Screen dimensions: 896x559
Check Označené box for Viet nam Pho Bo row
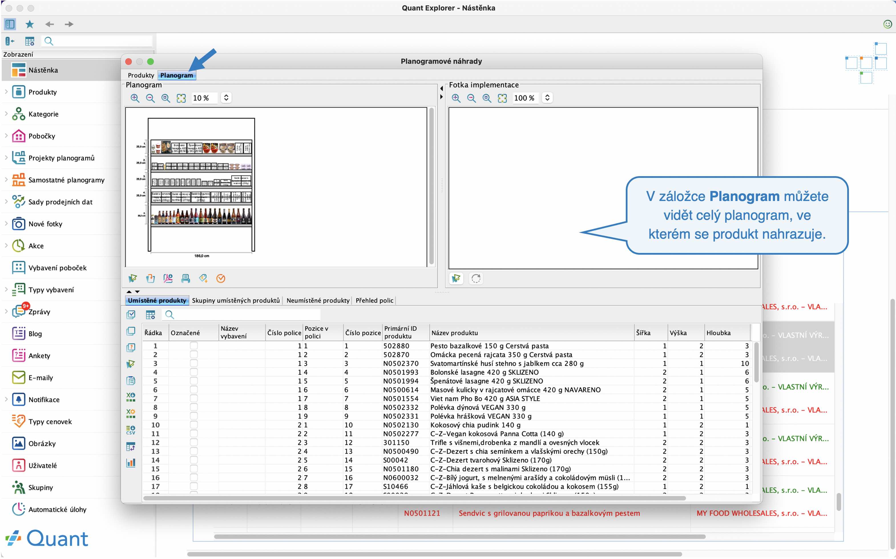pyautogui.click(x=193, y=399)
